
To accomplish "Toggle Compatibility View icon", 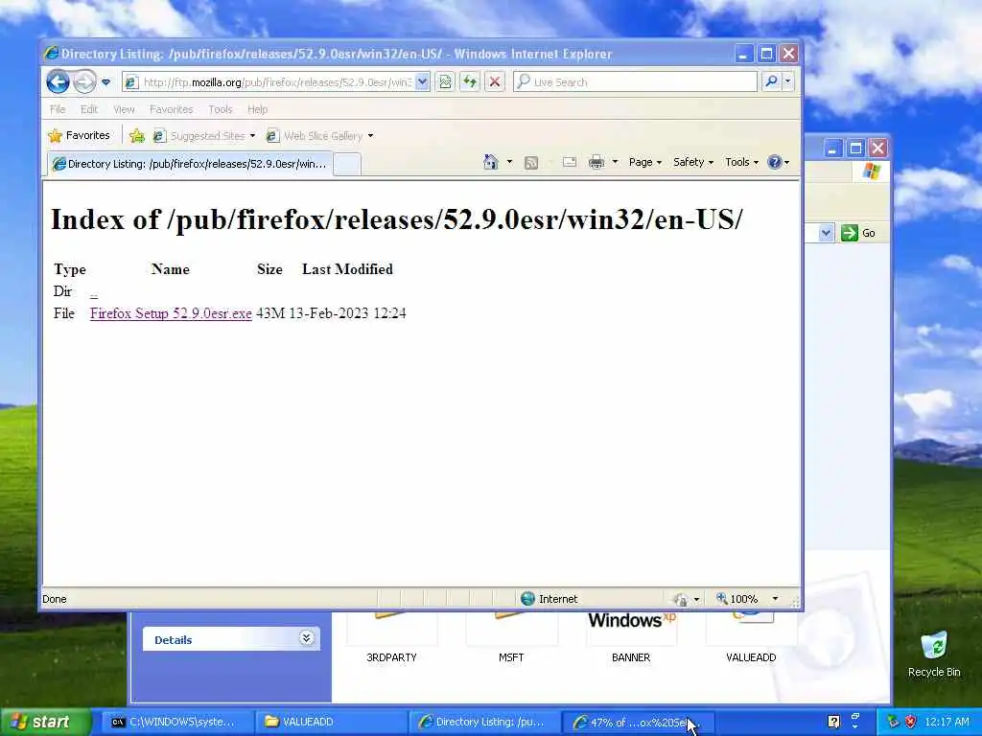I will (445, 82).
